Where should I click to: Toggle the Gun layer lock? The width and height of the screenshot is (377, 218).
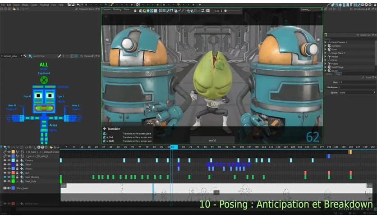click(17, 173)
